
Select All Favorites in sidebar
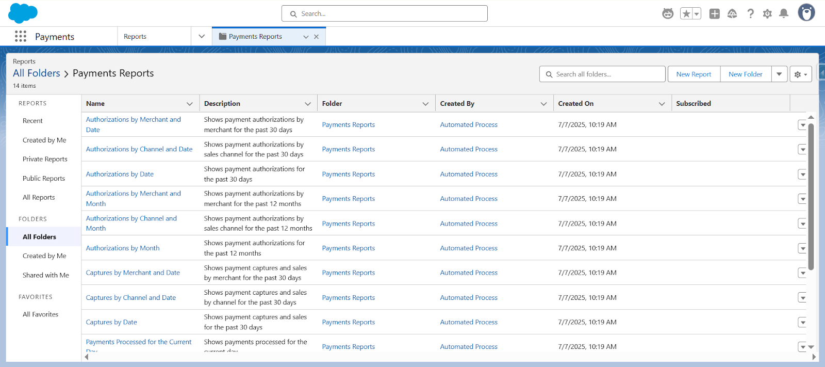[x=40, y=314]
